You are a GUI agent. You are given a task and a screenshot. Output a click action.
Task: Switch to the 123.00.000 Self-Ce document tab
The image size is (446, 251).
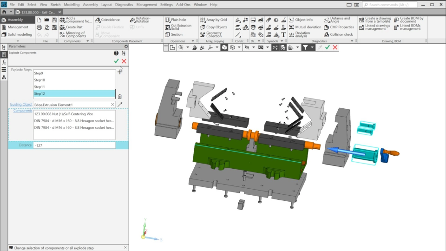pyautogui.click(x=39, y=12)
